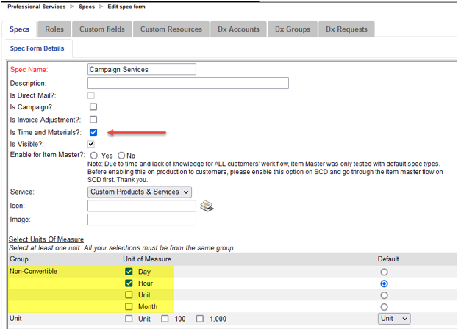The width and height of the screenshot is (461, 329).
Task: Uncheck Is Time and Materials
Action: tap(93, 132)
